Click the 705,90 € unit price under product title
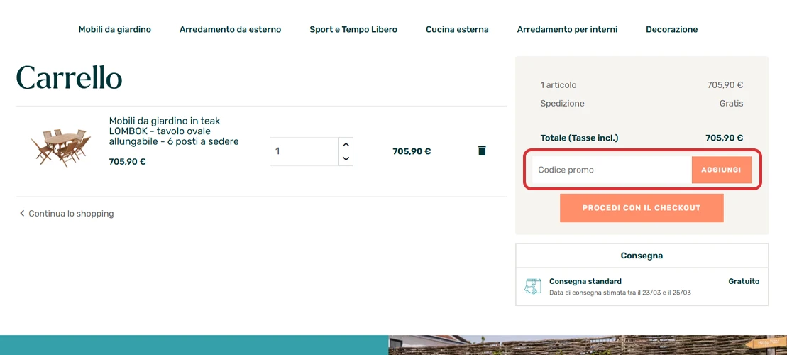 [x=128, y=162]
